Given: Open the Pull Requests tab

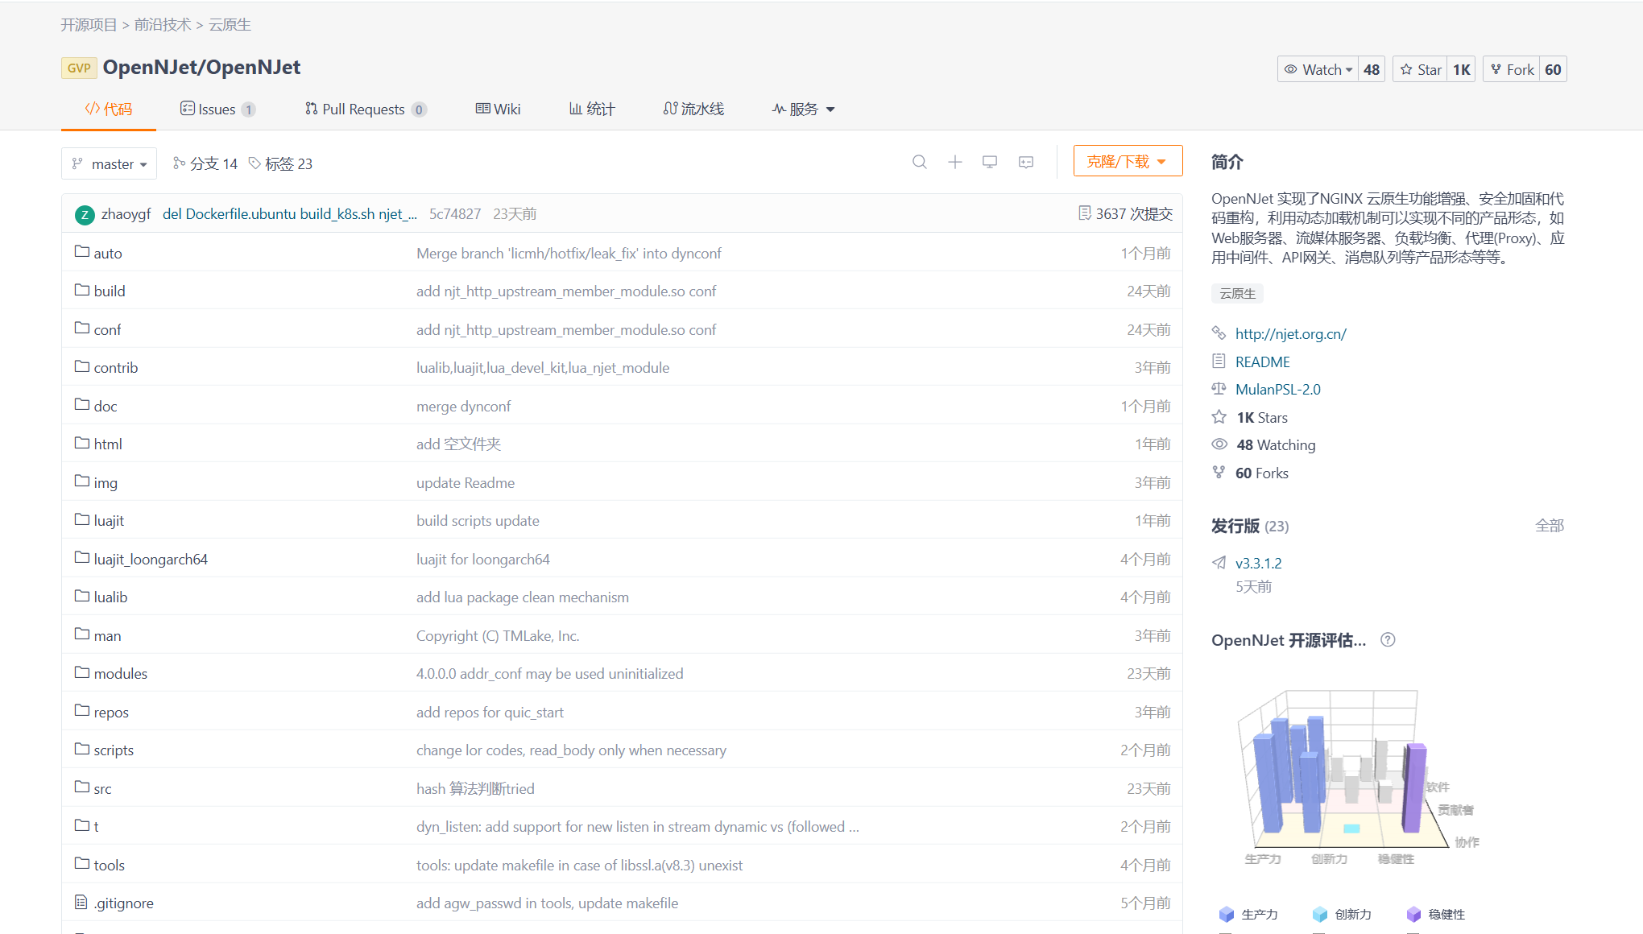Looking at the screenshot, I should tap(364, 109).
